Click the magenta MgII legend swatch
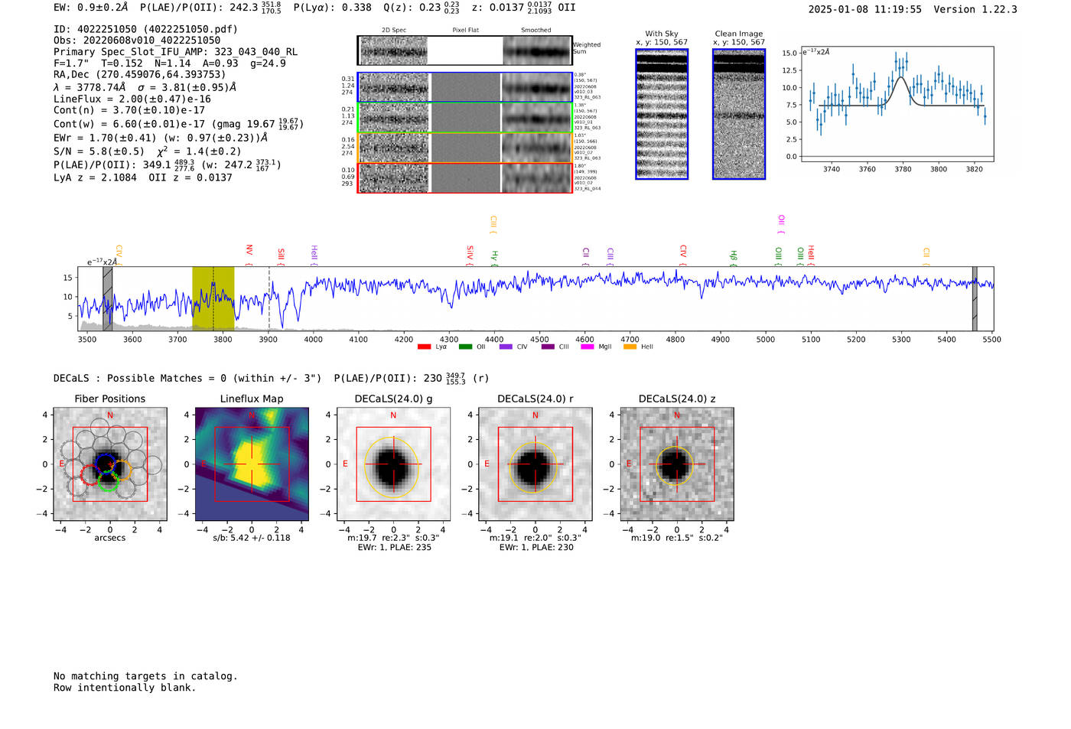This screenshot has width=1071, height=729. (x=588, y=347)
